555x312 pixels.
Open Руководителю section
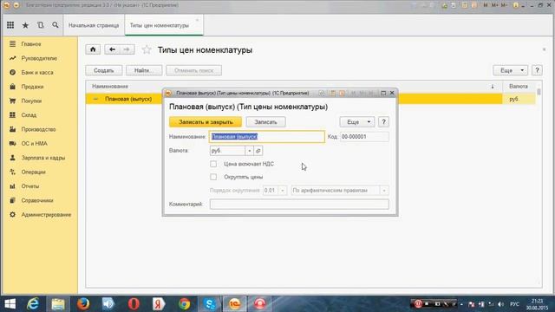[x=39, y=58]
